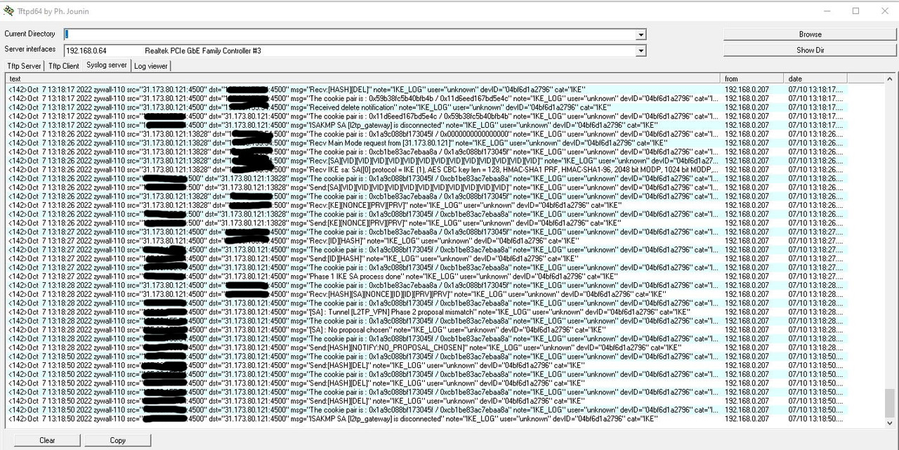Sort by the "text" column header
This screenshot has width=899, height=450.
click(363, 79)
